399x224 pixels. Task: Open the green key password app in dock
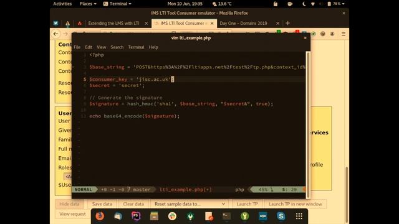[245, 216]
